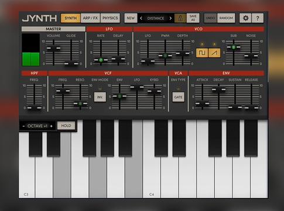The height and width of the screenshot is (211, 284).
Task: Click the ENV DECAY slider handle
Action: pos(219,90)
